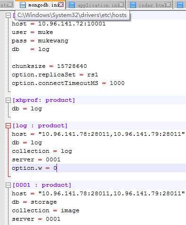Click the 'user = muke' line

[x=32, y=32]
